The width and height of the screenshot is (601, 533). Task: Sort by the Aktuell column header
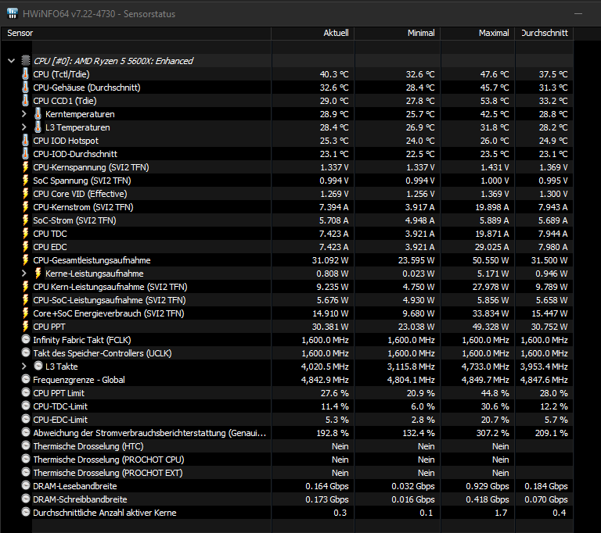point(313,34)
